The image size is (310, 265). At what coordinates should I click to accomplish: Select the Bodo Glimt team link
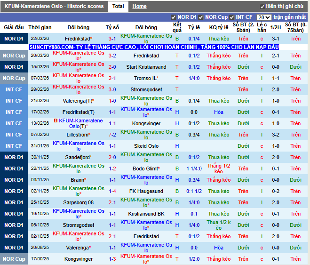coord(145,169)
